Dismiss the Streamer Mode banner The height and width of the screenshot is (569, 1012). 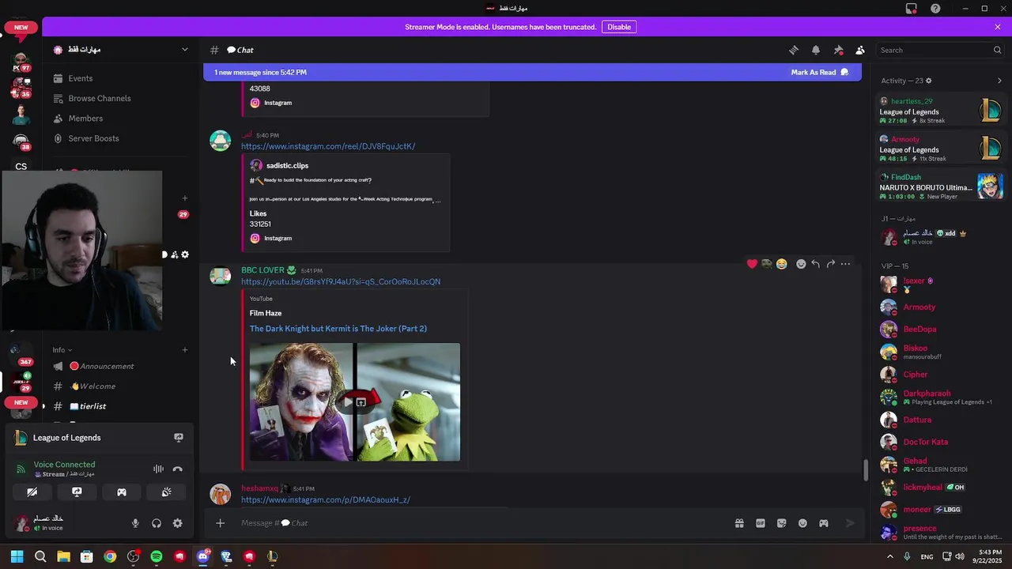998,27
